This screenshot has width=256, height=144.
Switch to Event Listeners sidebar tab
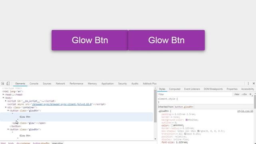pyautogui.click(x=192, y=89)
